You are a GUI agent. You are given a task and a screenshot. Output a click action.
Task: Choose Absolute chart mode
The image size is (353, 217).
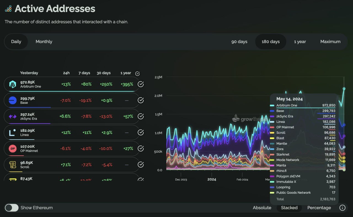(262, 208)
